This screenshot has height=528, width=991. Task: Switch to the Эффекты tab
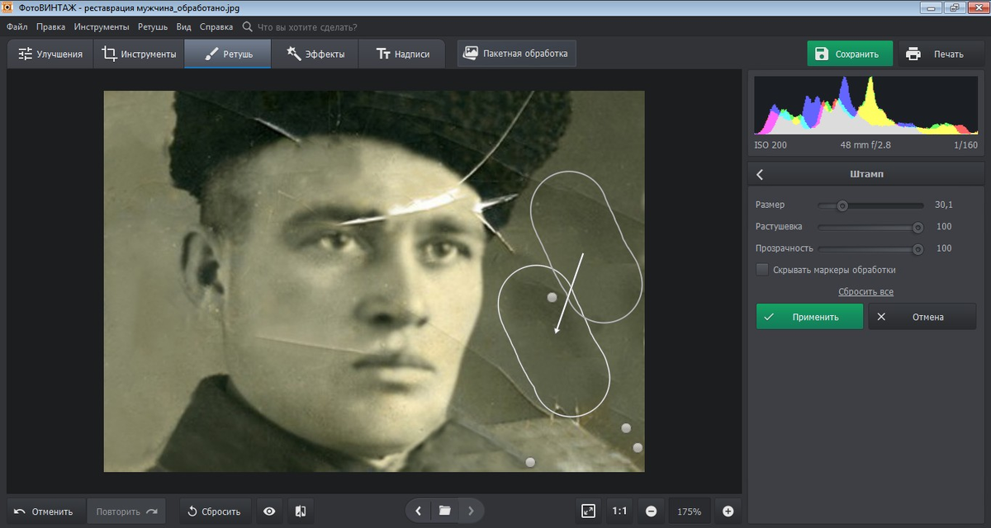point(314,54)
